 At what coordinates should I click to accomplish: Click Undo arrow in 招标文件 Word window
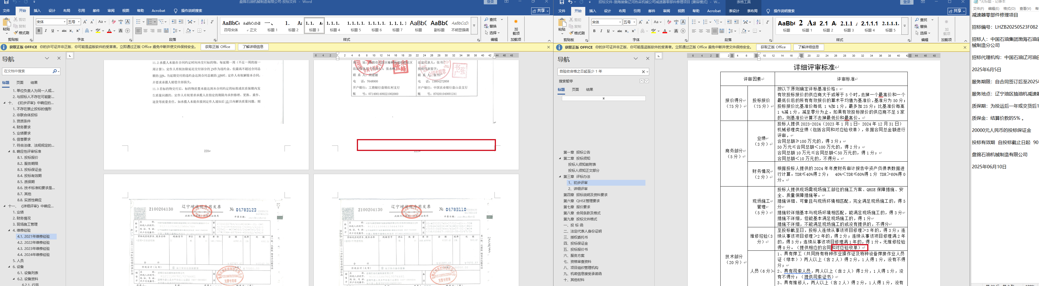[x=571, y=2]
